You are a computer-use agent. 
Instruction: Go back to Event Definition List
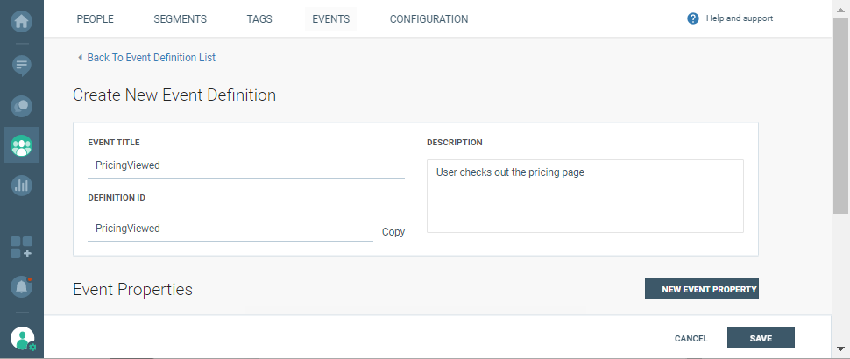click(x=151, y=58)
